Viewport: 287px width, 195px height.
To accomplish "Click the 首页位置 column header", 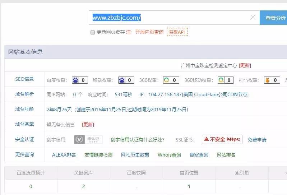I will click(189, 173).
